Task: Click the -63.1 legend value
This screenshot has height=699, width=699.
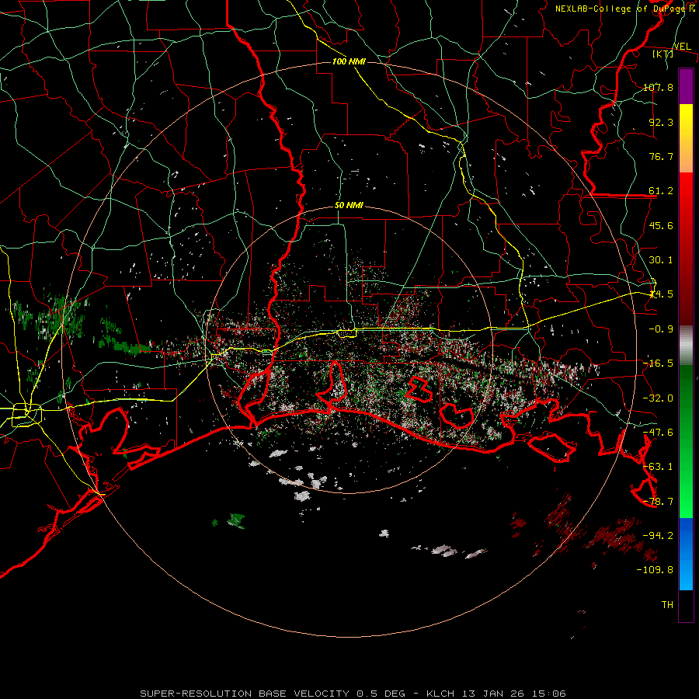Action: (658, 467)
